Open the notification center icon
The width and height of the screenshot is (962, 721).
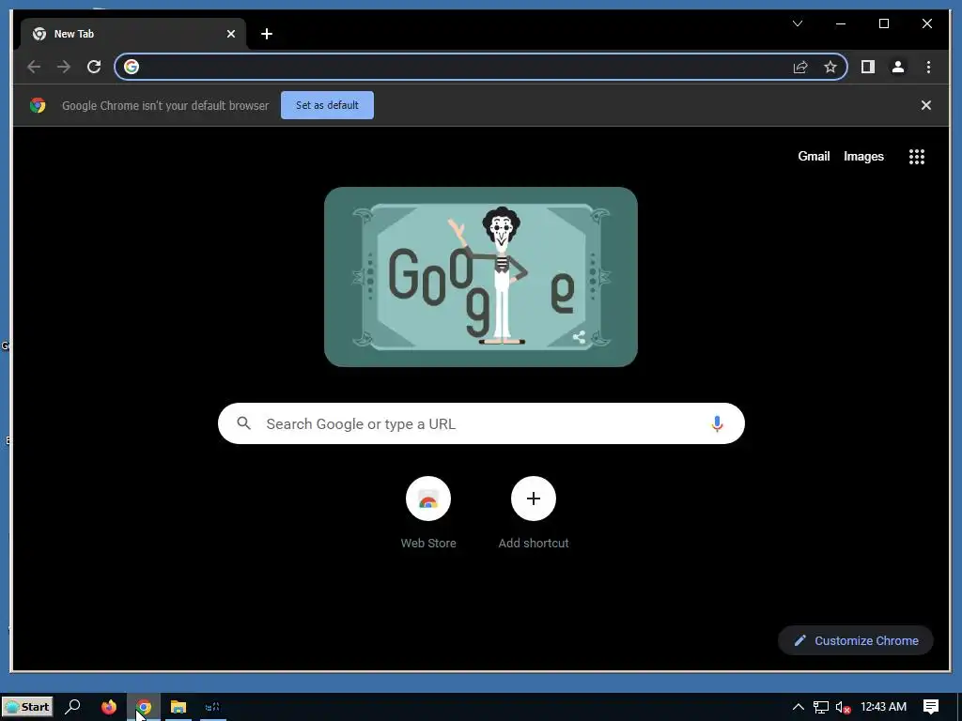(x=931, y=707)
